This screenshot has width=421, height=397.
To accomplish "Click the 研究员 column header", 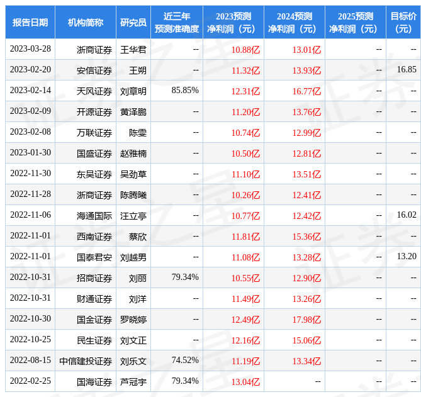I will (133, 22).
